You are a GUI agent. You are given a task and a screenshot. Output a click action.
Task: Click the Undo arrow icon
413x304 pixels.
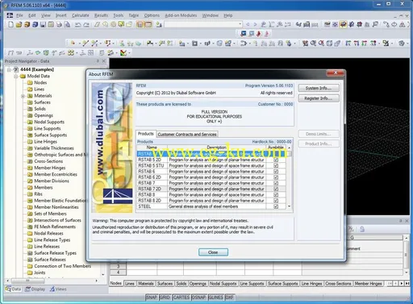pyautogui.click(x=77, y=25)
